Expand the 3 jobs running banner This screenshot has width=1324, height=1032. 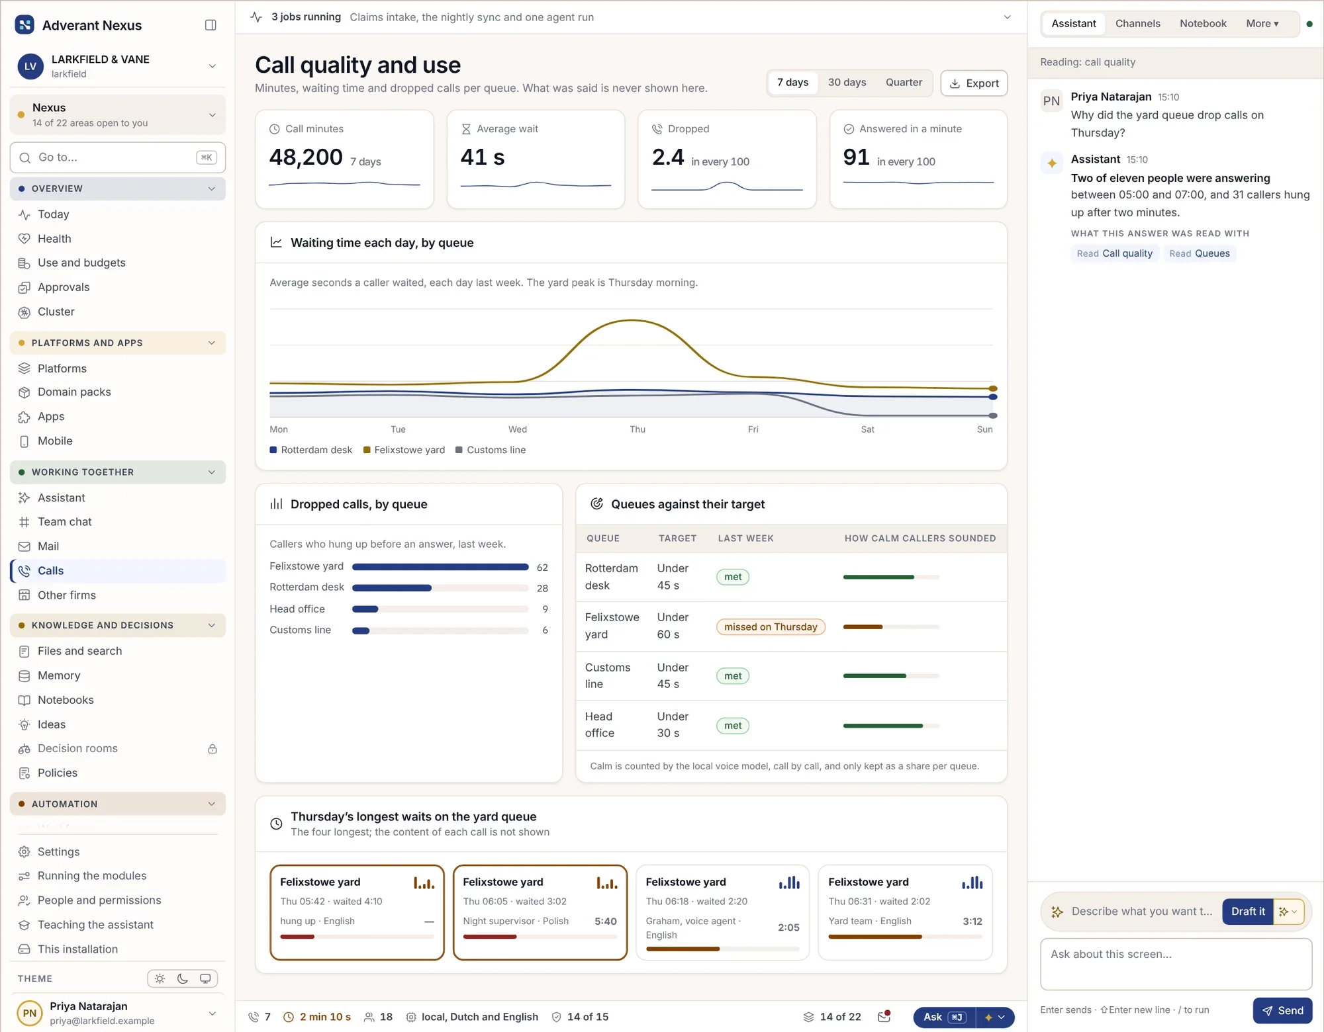[x=1007, y=17]
